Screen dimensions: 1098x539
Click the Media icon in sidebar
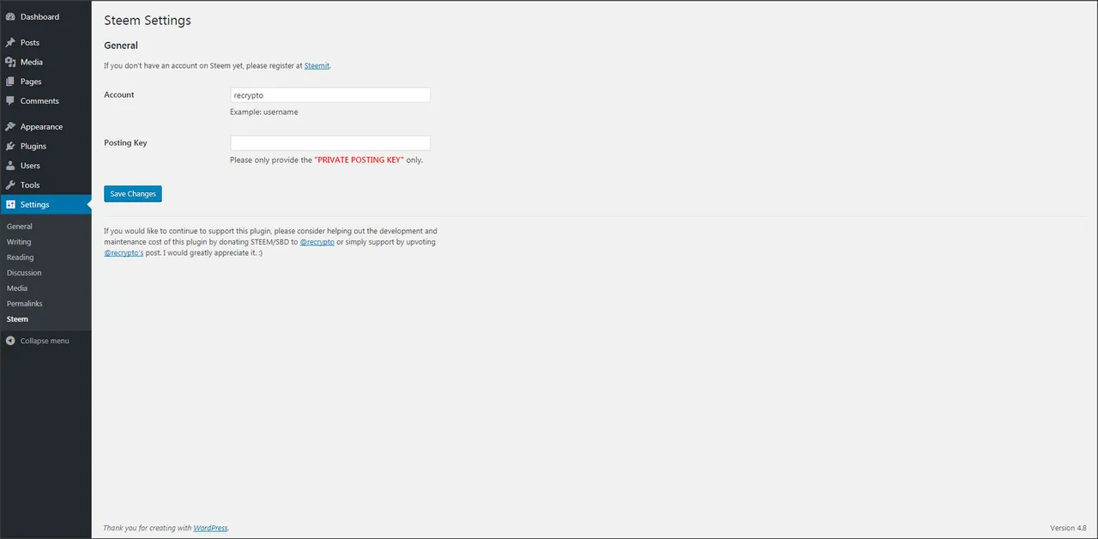[10, 62]
